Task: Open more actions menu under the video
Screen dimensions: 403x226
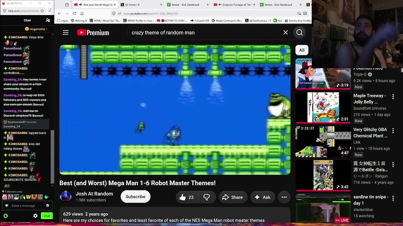Action: 284,197
